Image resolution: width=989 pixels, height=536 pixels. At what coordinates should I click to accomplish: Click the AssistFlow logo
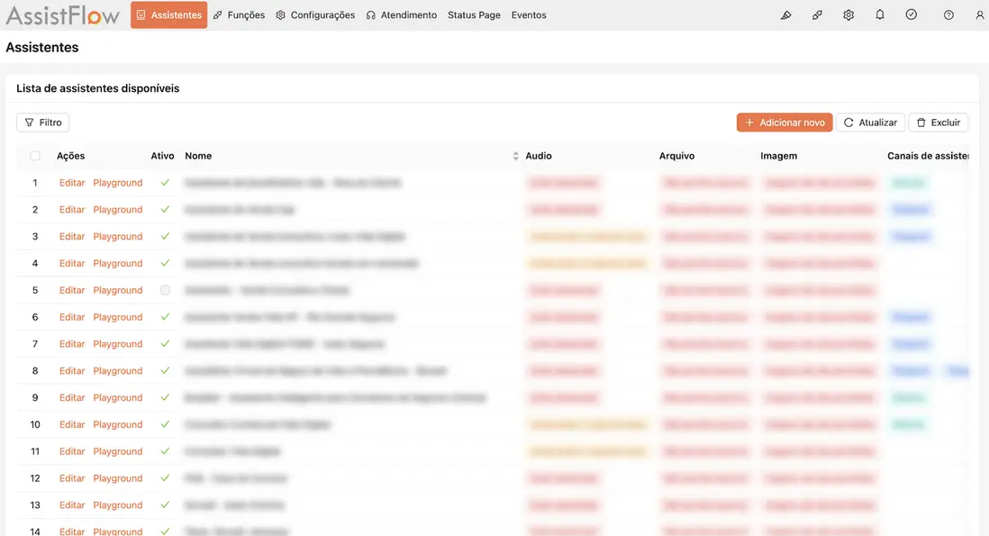click(x=62, y=15)
